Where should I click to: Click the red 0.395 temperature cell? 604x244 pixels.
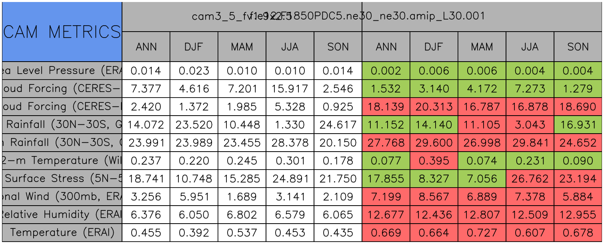click(x=434, y=161)
